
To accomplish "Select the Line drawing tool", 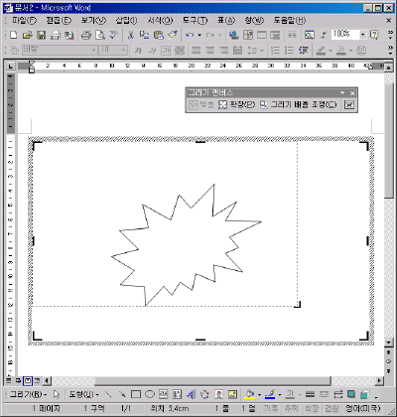I will click(x=108, y=394).
